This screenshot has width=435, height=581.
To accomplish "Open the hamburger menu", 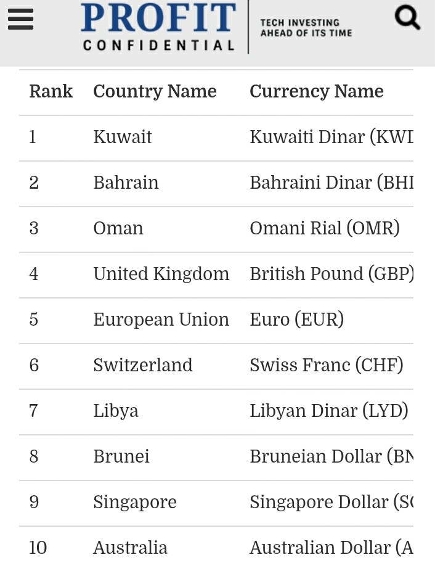I will pos(21,19).
